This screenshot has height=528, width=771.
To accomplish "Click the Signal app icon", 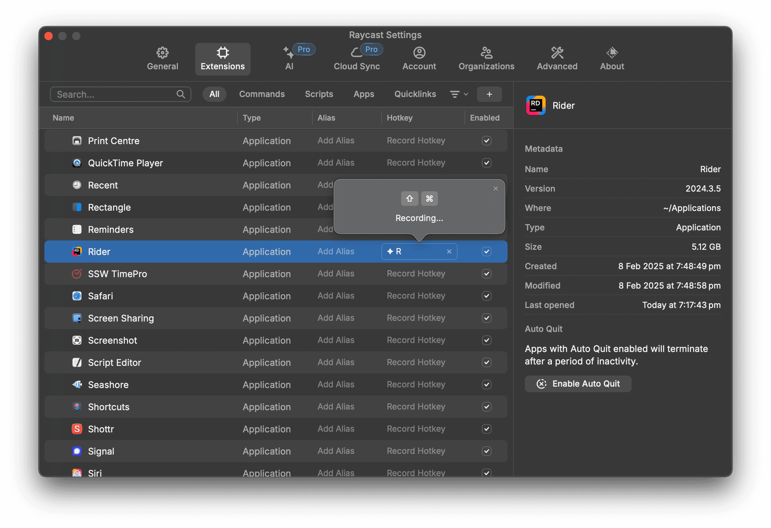I will (x=77, y=451).
